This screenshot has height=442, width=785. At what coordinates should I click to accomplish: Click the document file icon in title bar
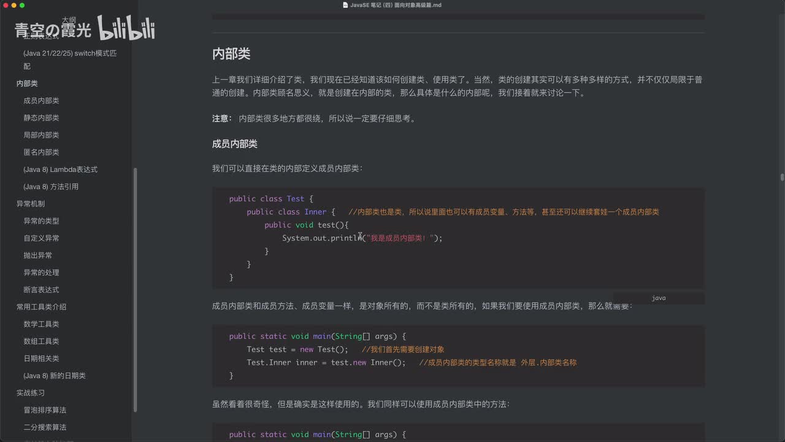[x=345, y=5]
